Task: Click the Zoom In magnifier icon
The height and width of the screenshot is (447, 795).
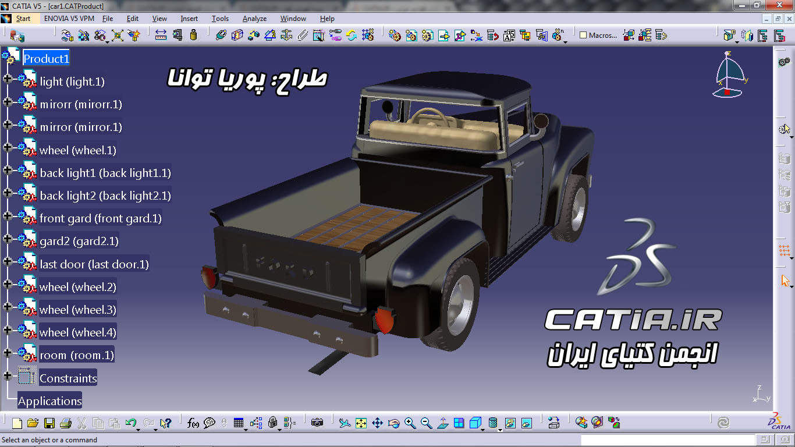Action: 410,423
